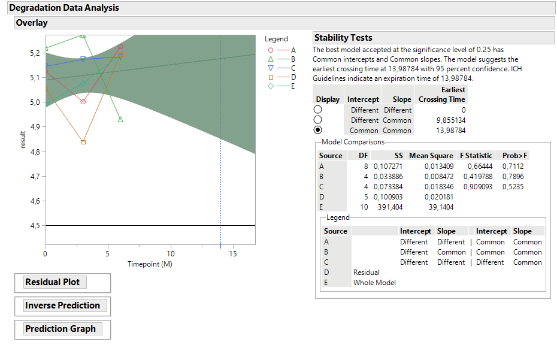
Task: Click the blue inverted-triangle legend marker for C
Action: (x=270, y=68)
